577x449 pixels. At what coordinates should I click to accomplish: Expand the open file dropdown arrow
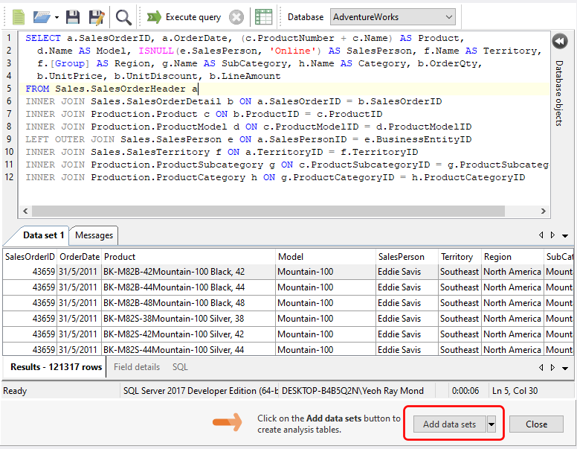(57, 16)
